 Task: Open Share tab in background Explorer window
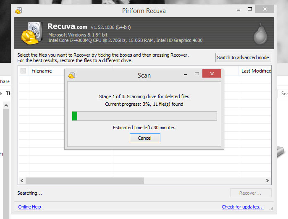coord(5,81)
